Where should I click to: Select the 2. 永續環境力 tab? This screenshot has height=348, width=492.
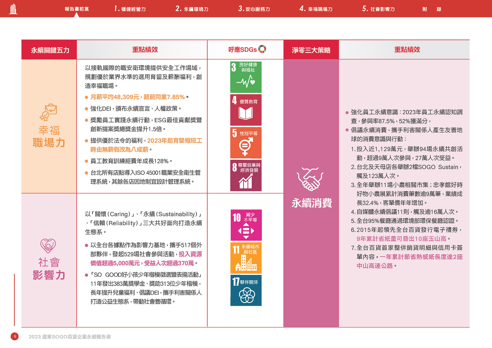tap(192, 9)
